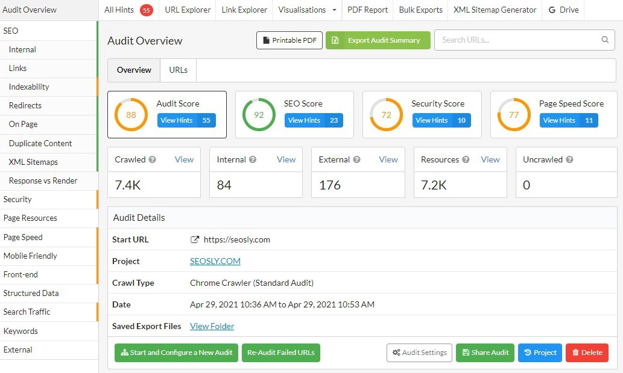This screenshot has width=623, height=373.
Task: Switch to the URLs tab
Action: [x=178, y=70]
